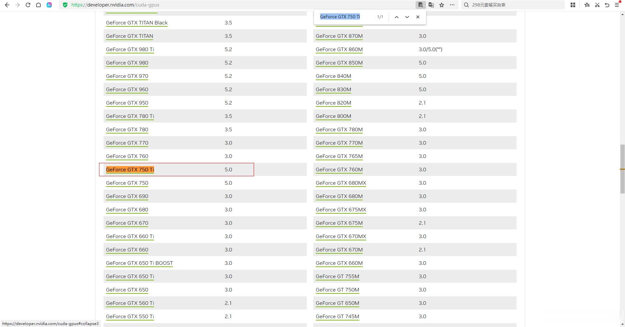Open the favorites list icon
The width and height of the screenshot is (625, 327).
pos(587,5)
